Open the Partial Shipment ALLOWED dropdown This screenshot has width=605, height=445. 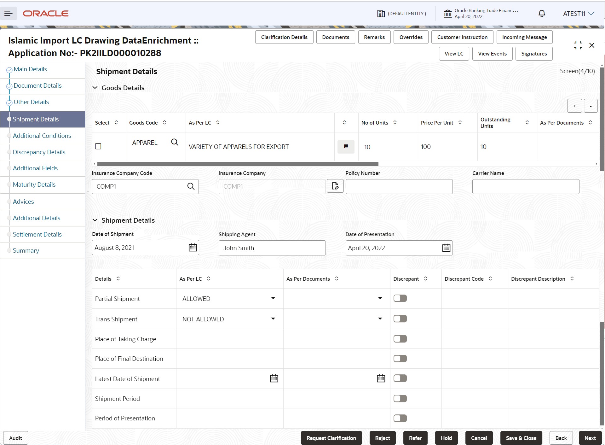(273, 298)
